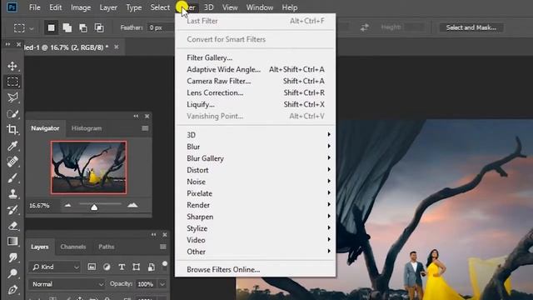Image resolution: width=533 pixels, height=300 pixels.
Task: Select the Pen tool
Action: 12,289
